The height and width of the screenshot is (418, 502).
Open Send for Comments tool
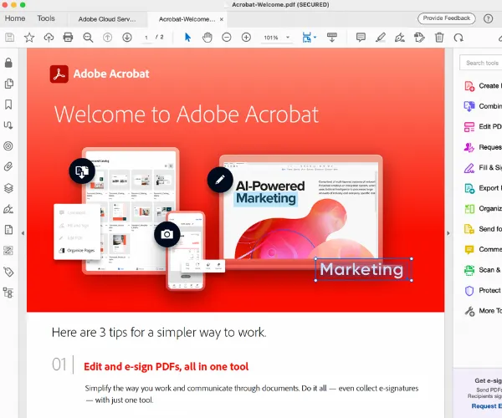481,229
